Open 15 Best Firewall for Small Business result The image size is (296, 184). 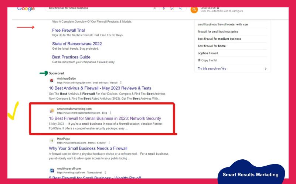(x=105, y=118)
